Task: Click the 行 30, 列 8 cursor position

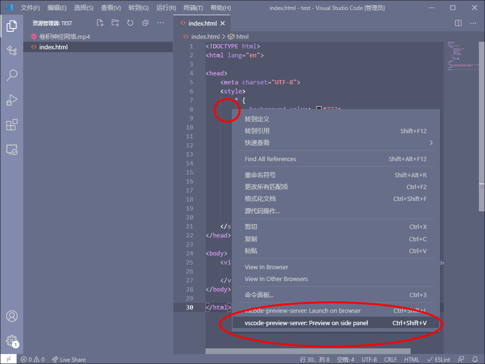Action: 315,359
